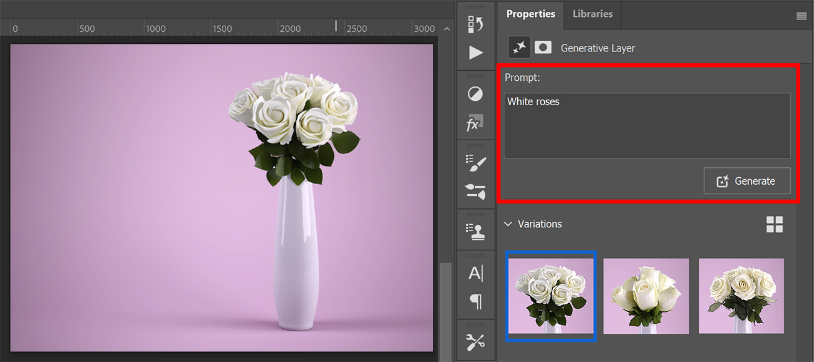The height and width of the screenshot is (362, 814).
Task: Open the Paragraph panel icon
Action: [476, 301]
